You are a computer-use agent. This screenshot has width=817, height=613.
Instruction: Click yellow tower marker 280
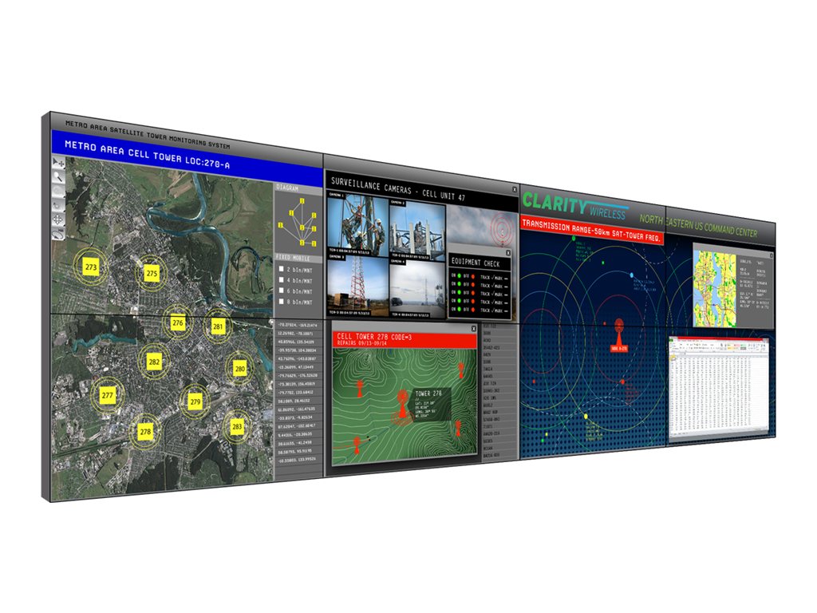click(239, 369)
